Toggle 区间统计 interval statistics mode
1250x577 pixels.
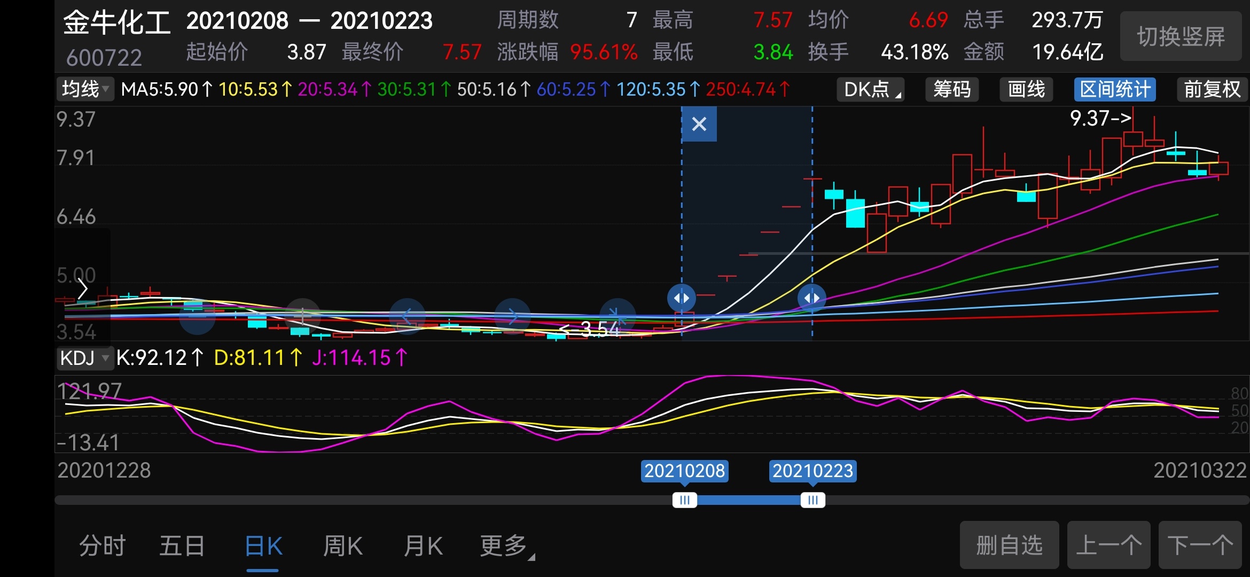click(1115, 89)
